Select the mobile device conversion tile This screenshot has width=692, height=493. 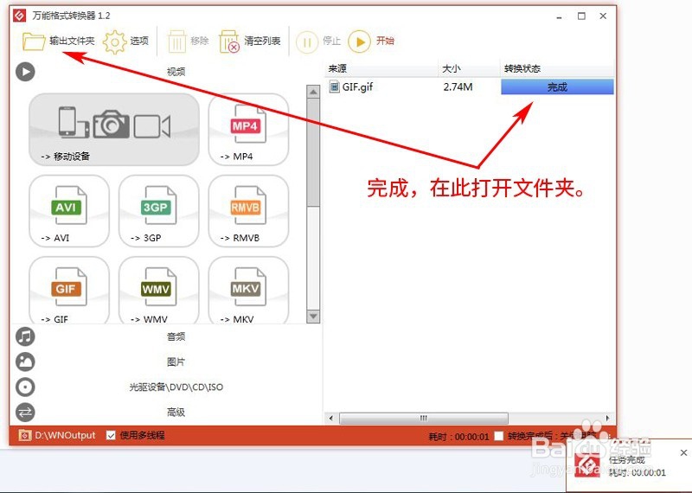tap(114, 129)
